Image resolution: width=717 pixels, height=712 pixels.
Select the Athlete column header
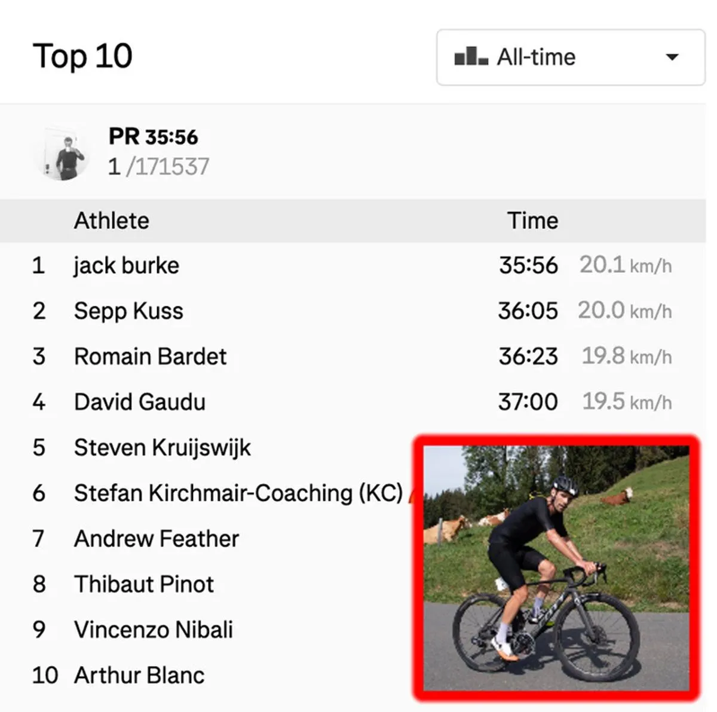tap(111, 220)
